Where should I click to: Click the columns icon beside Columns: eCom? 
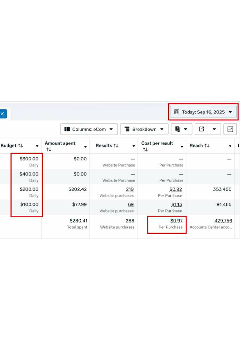67,129
